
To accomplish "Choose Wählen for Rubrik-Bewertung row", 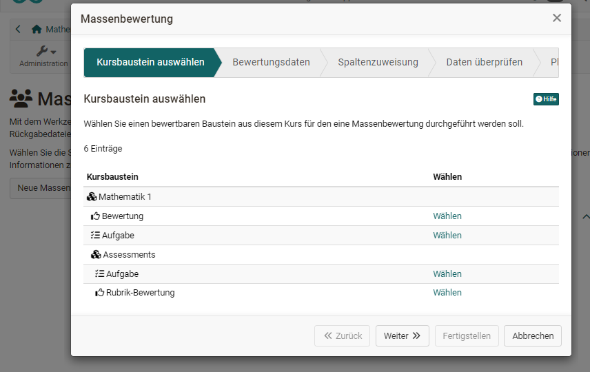I will (x=447, y=293).
